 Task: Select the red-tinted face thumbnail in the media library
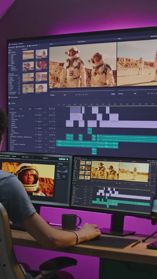pos(41,65)
